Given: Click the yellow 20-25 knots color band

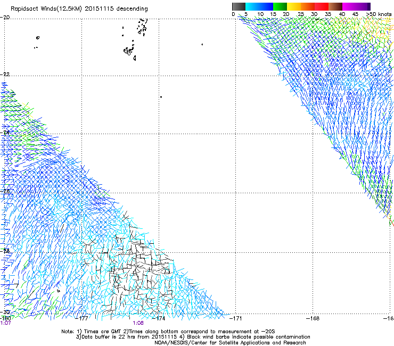Looking at the screenshot, I should point(294,6).
